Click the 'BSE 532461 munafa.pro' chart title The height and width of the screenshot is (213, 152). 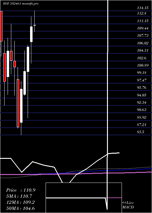[x=21, y=4]
